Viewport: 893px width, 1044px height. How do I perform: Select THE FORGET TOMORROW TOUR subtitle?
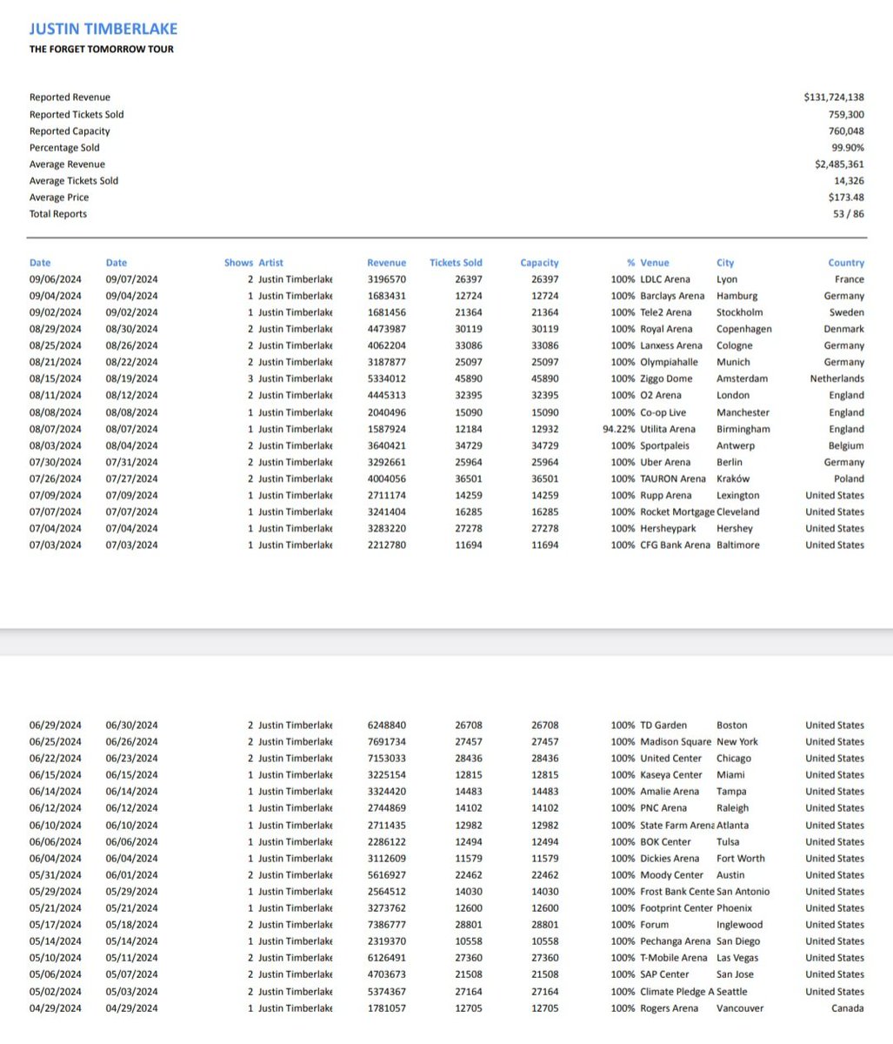coord(102,50)
